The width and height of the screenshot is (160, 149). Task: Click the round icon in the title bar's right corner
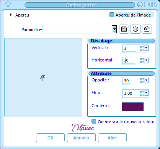[x=140, y=5]
